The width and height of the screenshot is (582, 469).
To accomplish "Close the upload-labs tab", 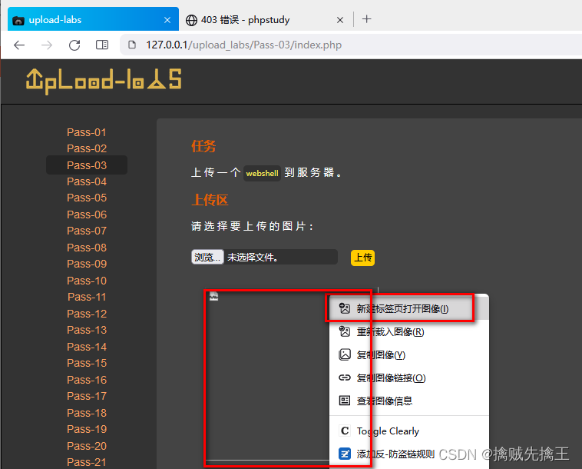I will [167, 20].
